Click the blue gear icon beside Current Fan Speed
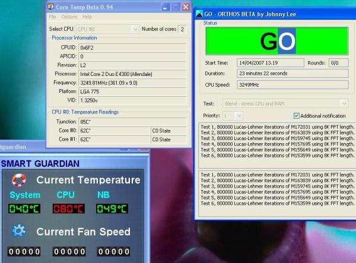This screenshot has width=356, height=263. [x=18, y=231]
